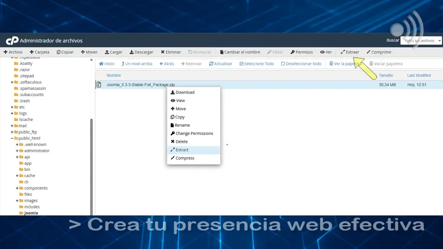
Task: Expand the components folder node
Action: (17, 188)
